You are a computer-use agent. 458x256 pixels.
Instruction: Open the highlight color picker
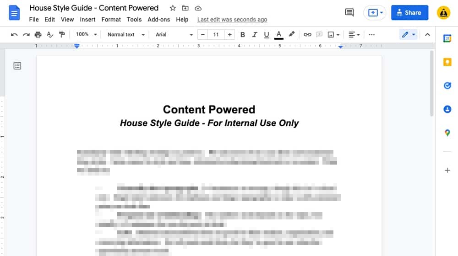tap(291, 35)
